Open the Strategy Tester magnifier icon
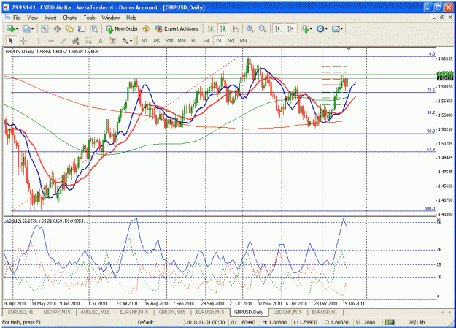This screenshot has height=328, width=456. [94, 28]
